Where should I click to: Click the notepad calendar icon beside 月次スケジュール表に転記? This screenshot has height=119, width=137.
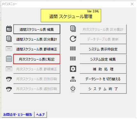(9, 59)
